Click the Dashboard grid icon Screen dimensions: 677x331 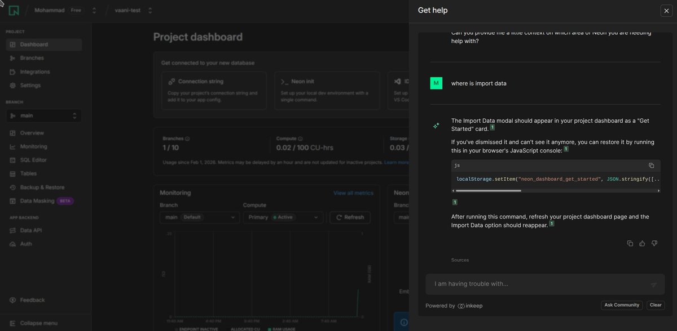click(13, 44)
